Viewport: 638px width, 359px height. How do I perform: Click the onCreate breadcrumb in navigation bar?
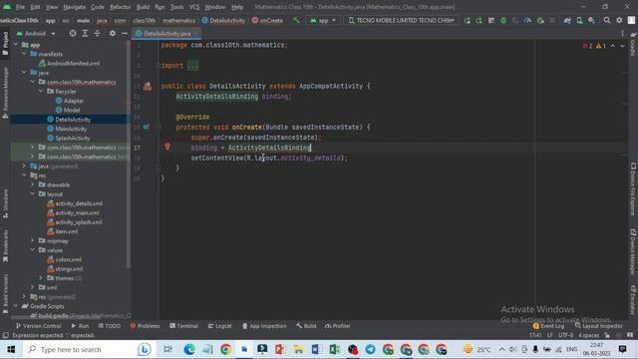(267, 20)
